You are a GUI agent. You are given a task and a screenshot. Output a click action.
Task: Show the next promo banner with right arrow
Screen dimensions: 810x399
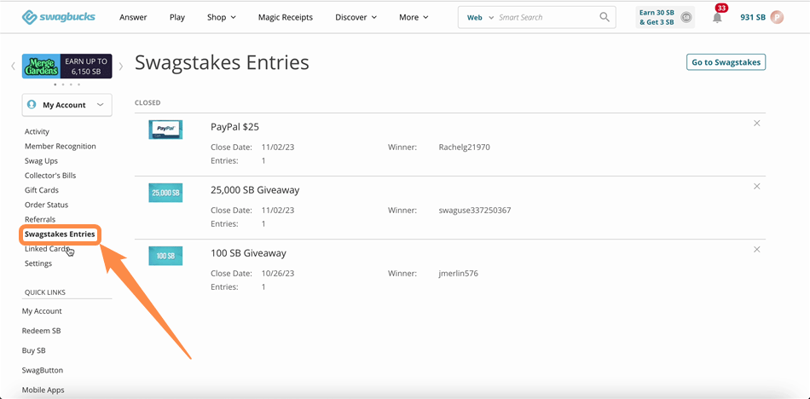point(121,66)
